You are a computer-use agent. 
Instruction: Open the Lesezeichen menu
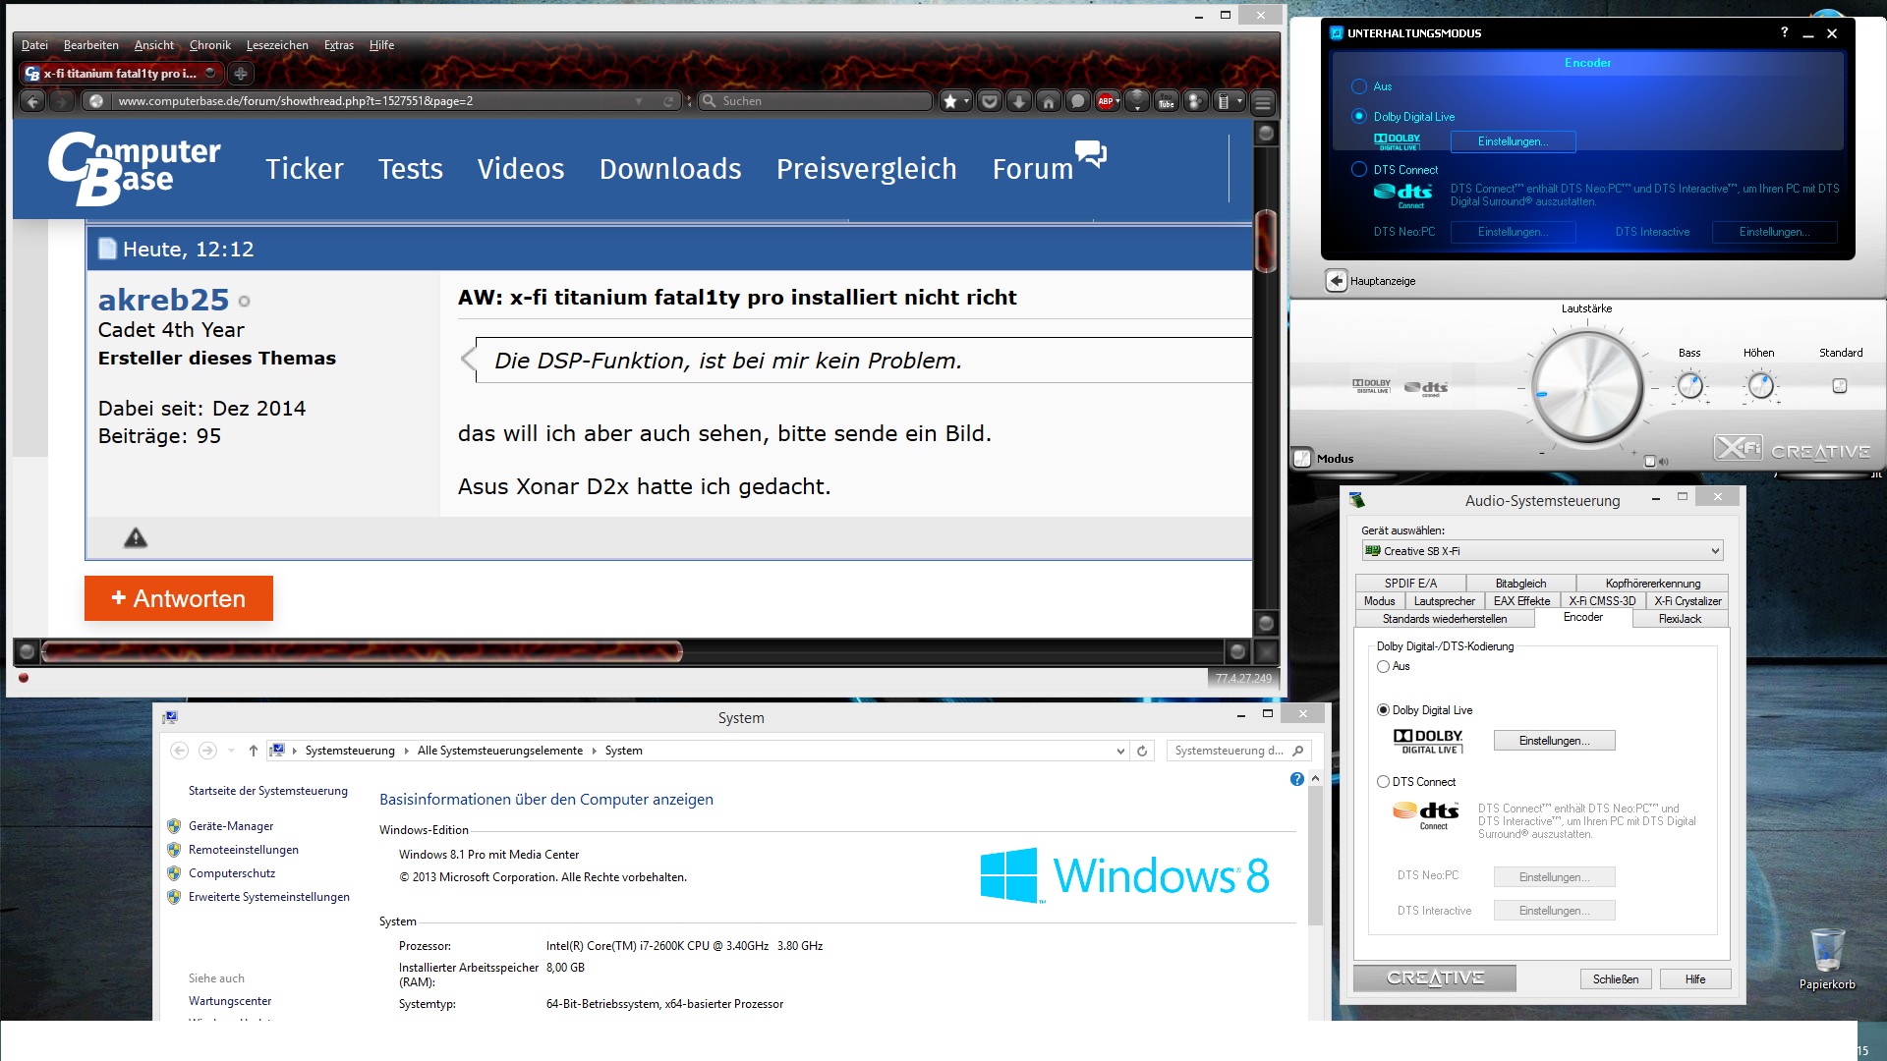(x=276, y=45)
